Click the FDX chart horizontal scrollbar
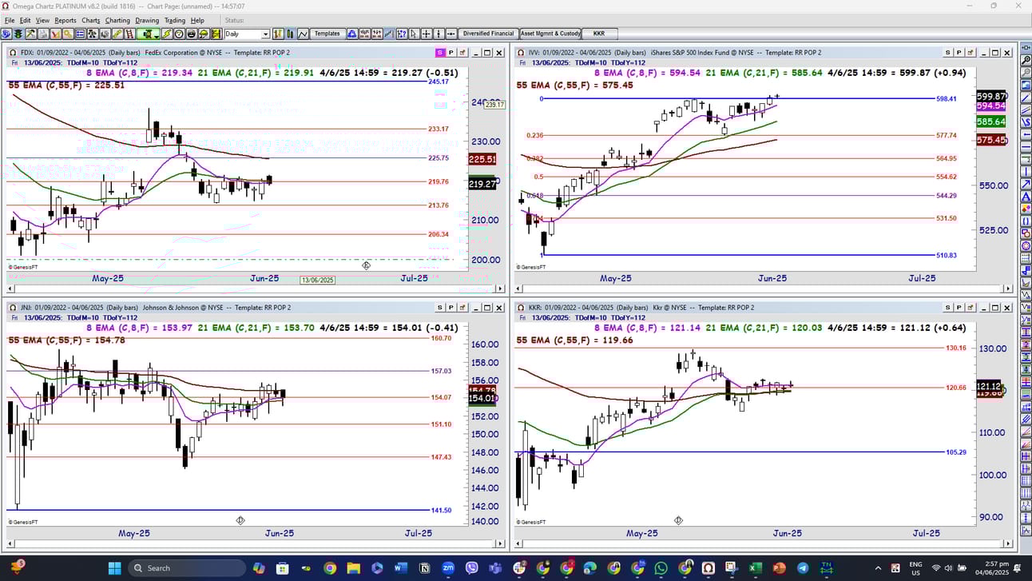 tap(256, 289)
